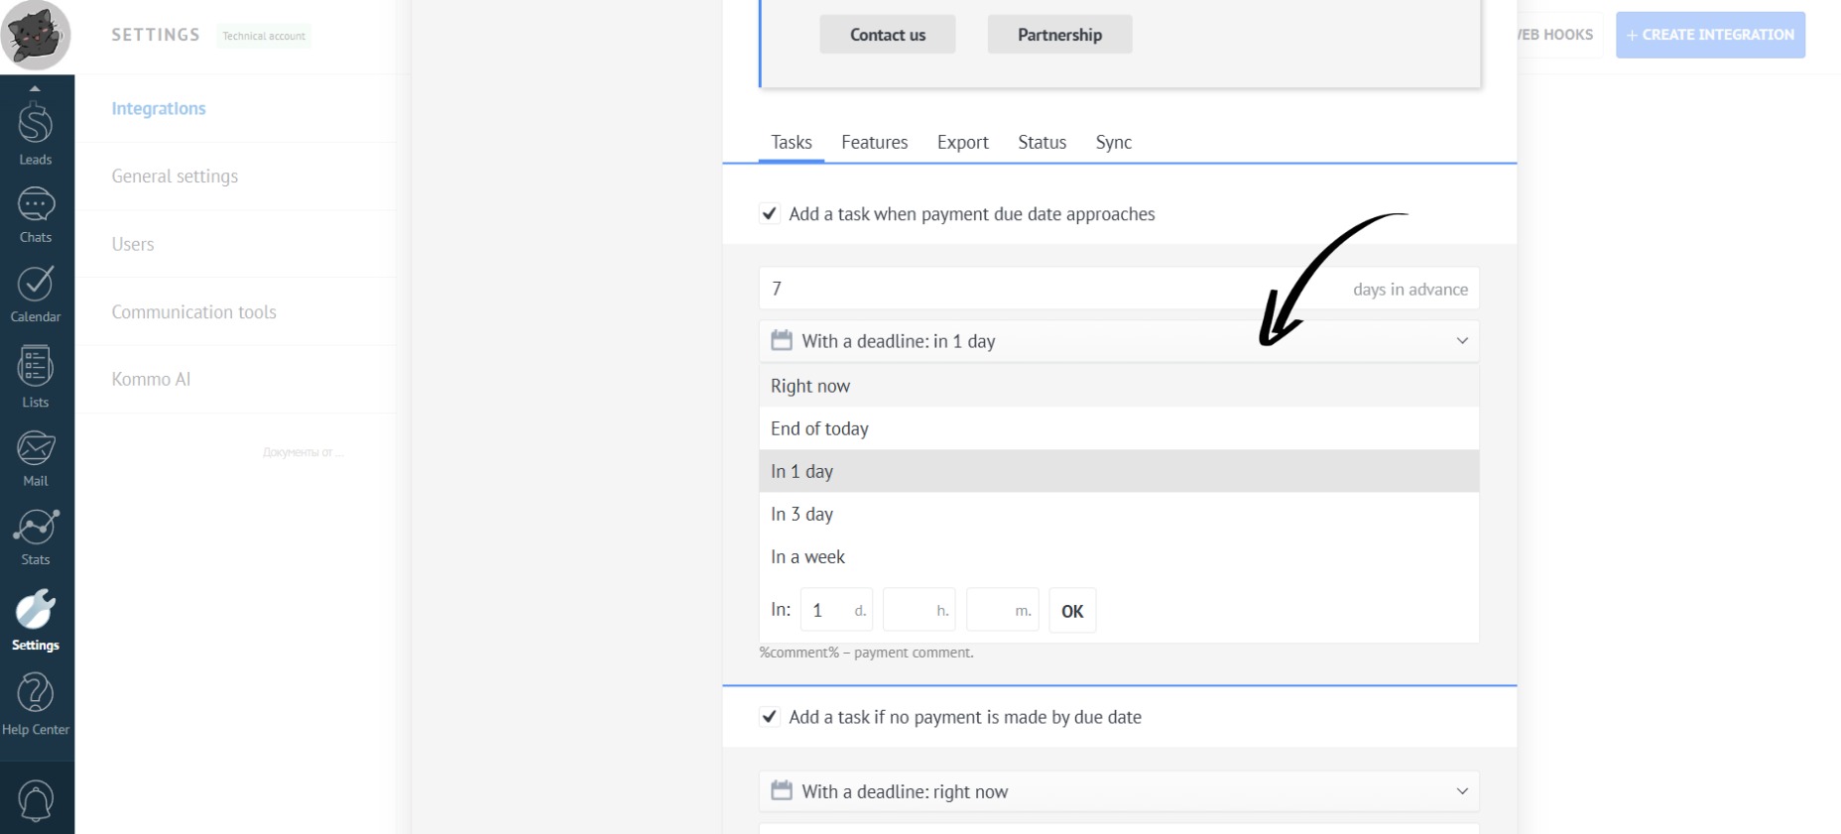This screenshot has height=834, width=1841.
Task: Click the Contact us button
Action: (887, 35)
